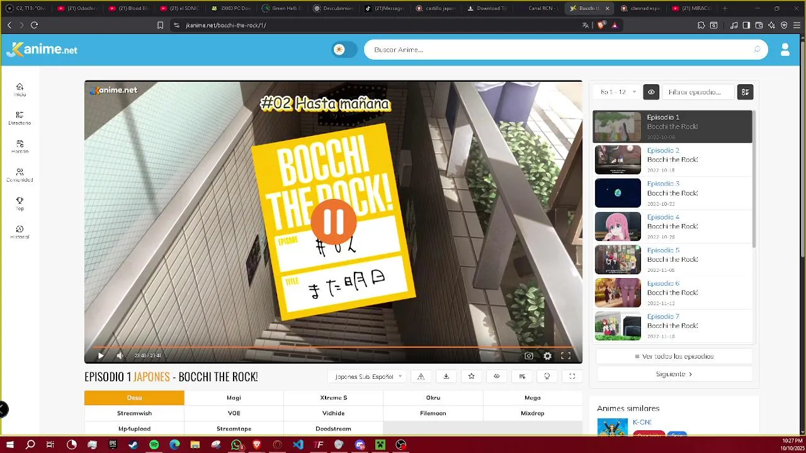Open Episodio 2 link in the list
The height and width of the screenshot is (453, 806).
(x=663, y=150)
